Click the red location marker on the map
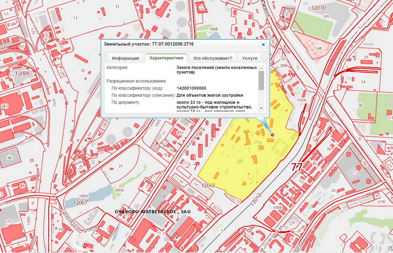Screen dimensions: 393x253 click(273, 135)
